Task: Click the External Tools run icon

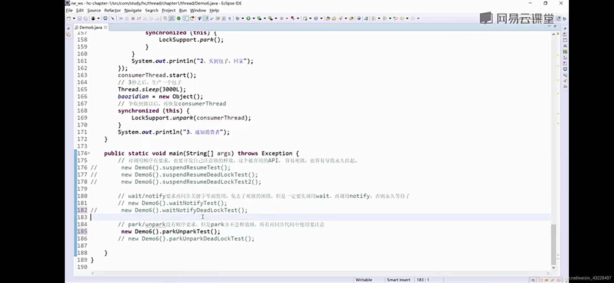Action: (270, 18)
